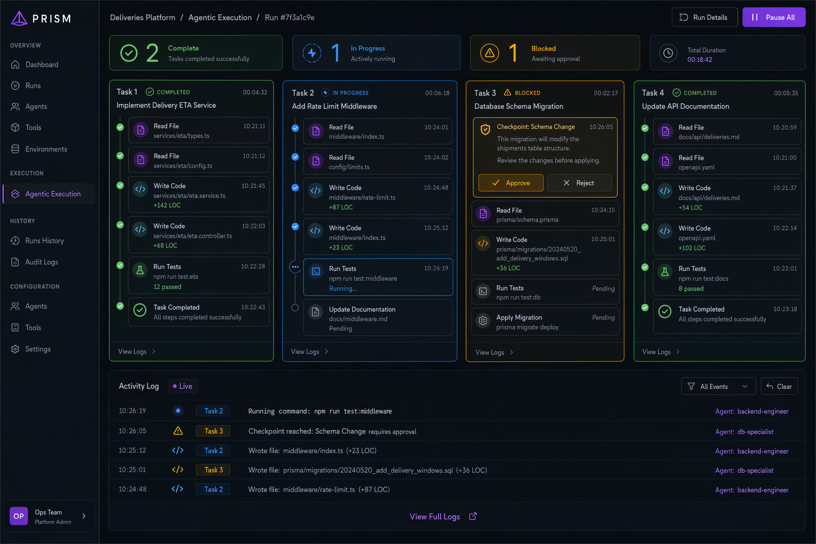Viewport: 816px width, 544px height.
Task: Click Task 1 Task Completed check icon
Action: point(140,310)
